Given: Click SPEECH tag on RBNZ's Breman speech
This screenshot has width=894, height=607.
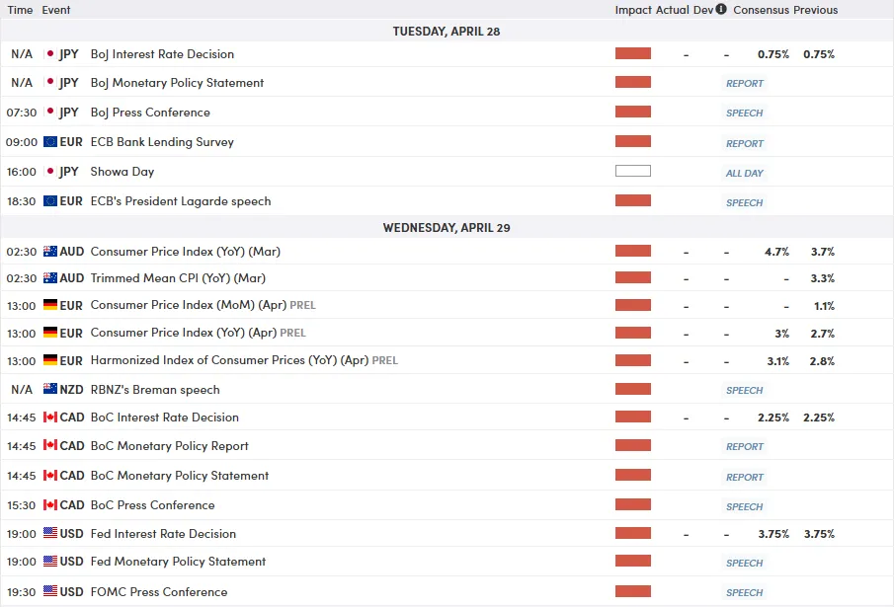Looking at the screenshot, I should coord(745,390).
